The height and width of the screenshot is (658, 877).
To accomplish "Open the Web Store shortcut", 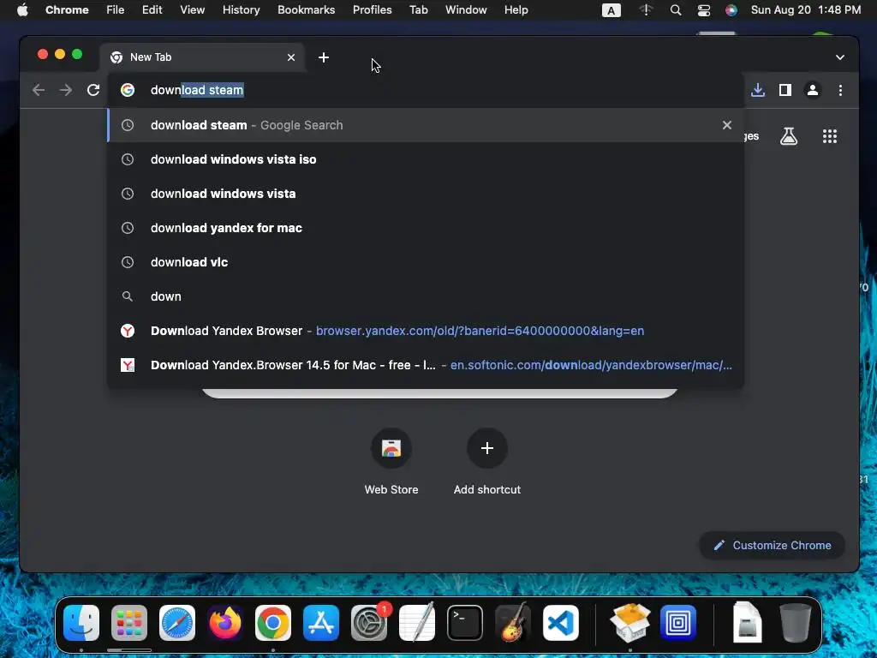I will [x=391, y=462].
